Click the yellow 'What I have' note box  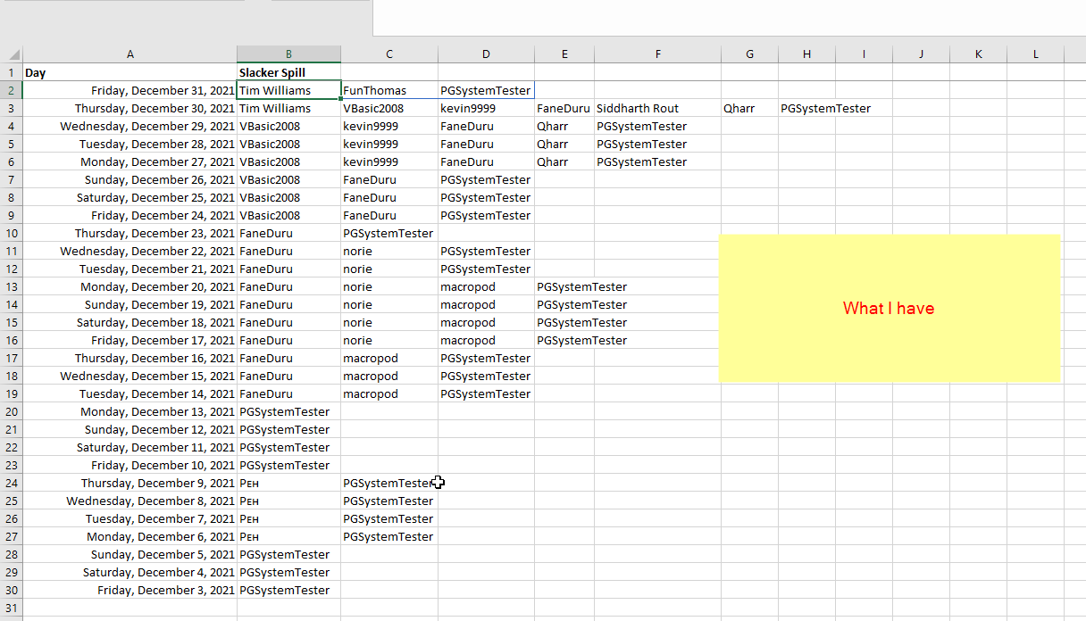click(x=889, y=308)
